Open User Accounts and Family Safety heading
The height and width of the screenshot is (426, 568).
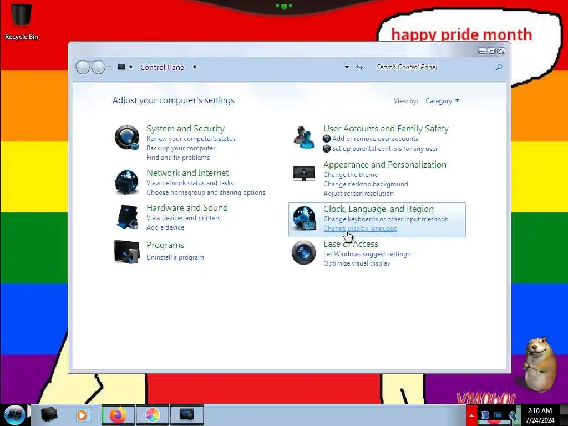pyautogui.click(x=386, y=129)
